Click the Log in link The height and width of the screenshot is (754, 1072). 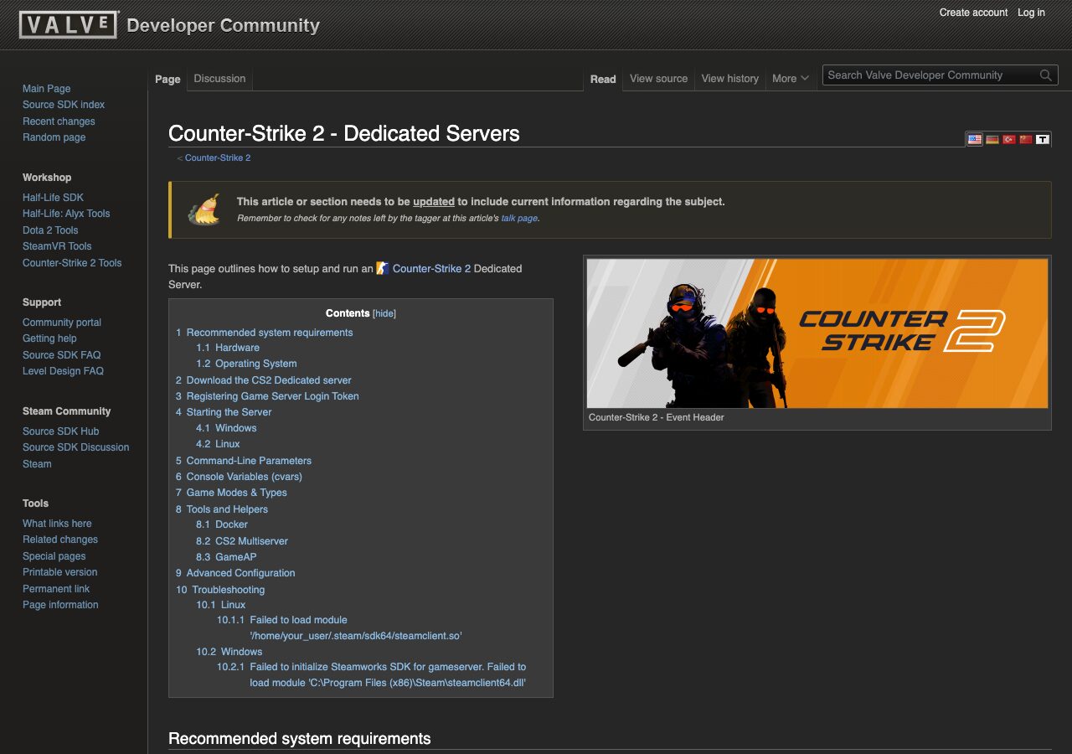[1031, 13]
